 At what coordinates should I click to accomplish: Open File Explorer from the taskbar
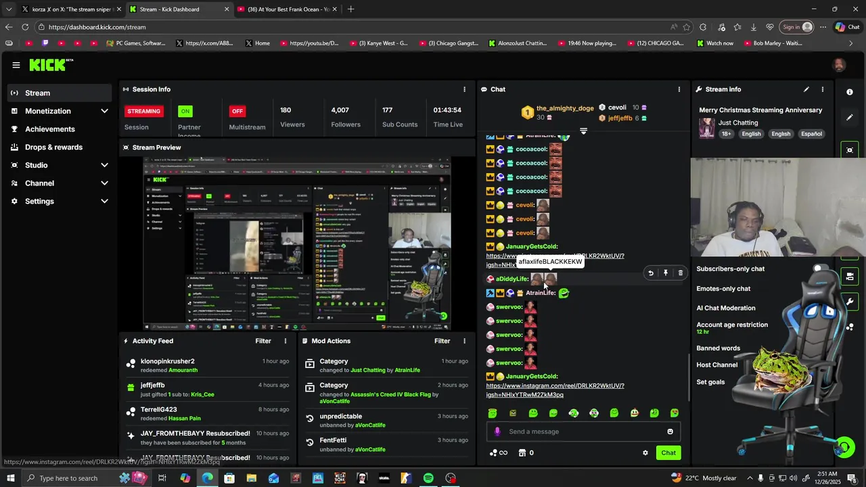click(252, 478)
